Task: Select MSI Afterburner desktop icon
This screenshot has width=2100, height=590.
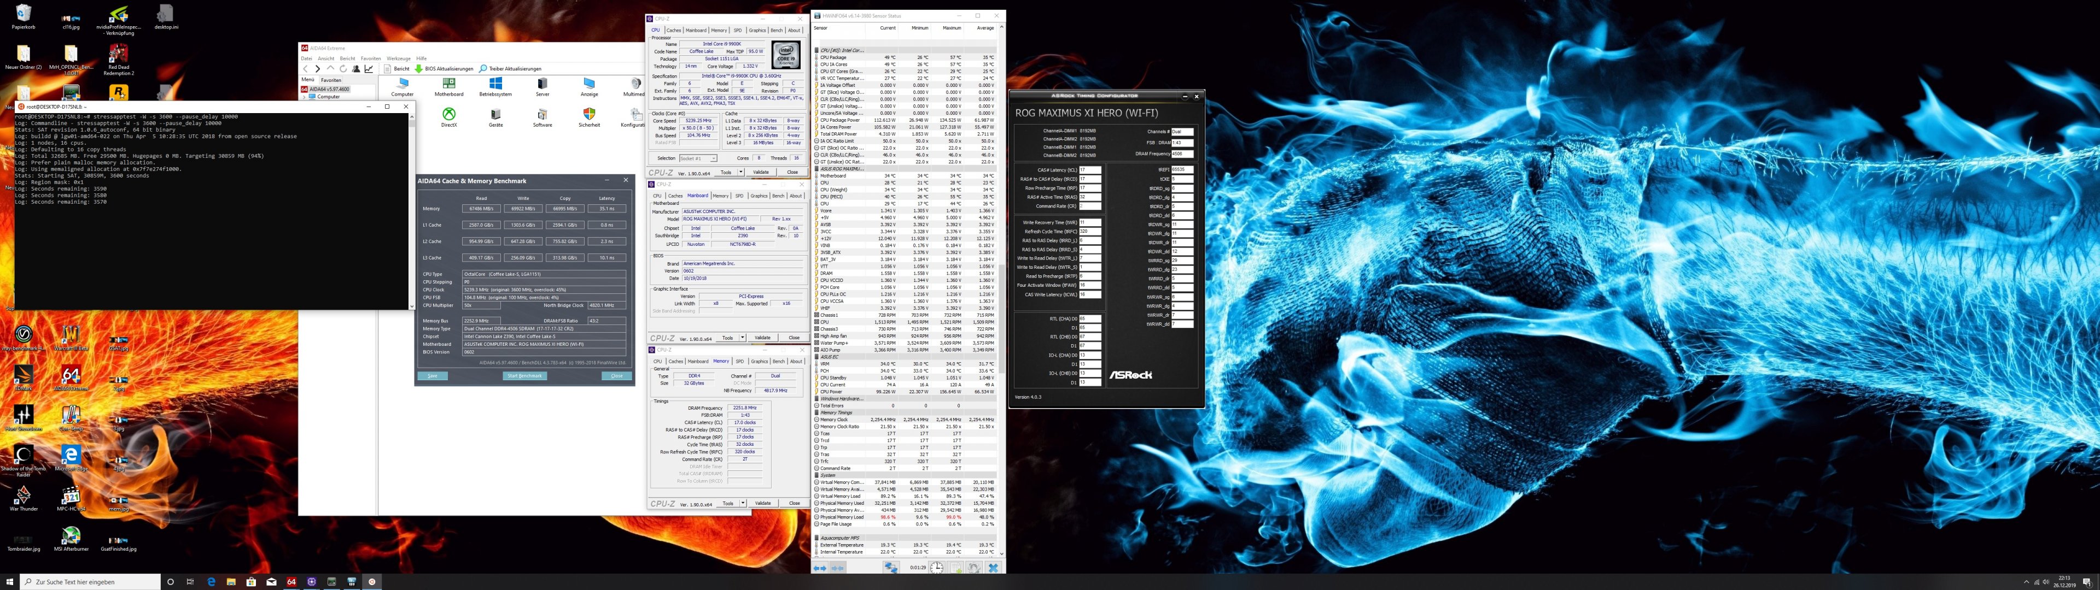Action: 71,539
